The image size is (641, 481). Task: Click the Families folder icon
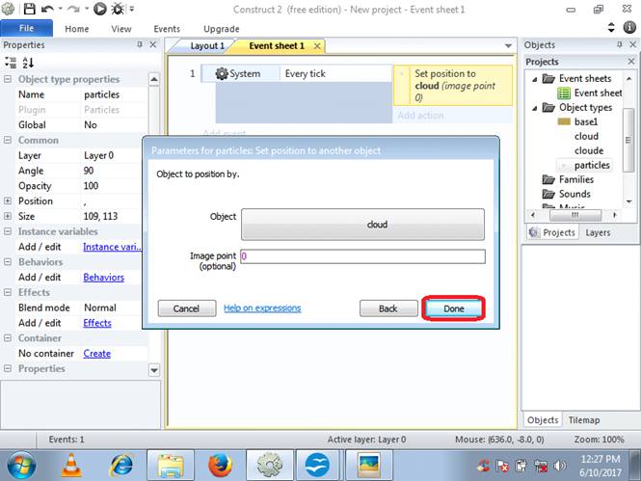click(548, 179)
